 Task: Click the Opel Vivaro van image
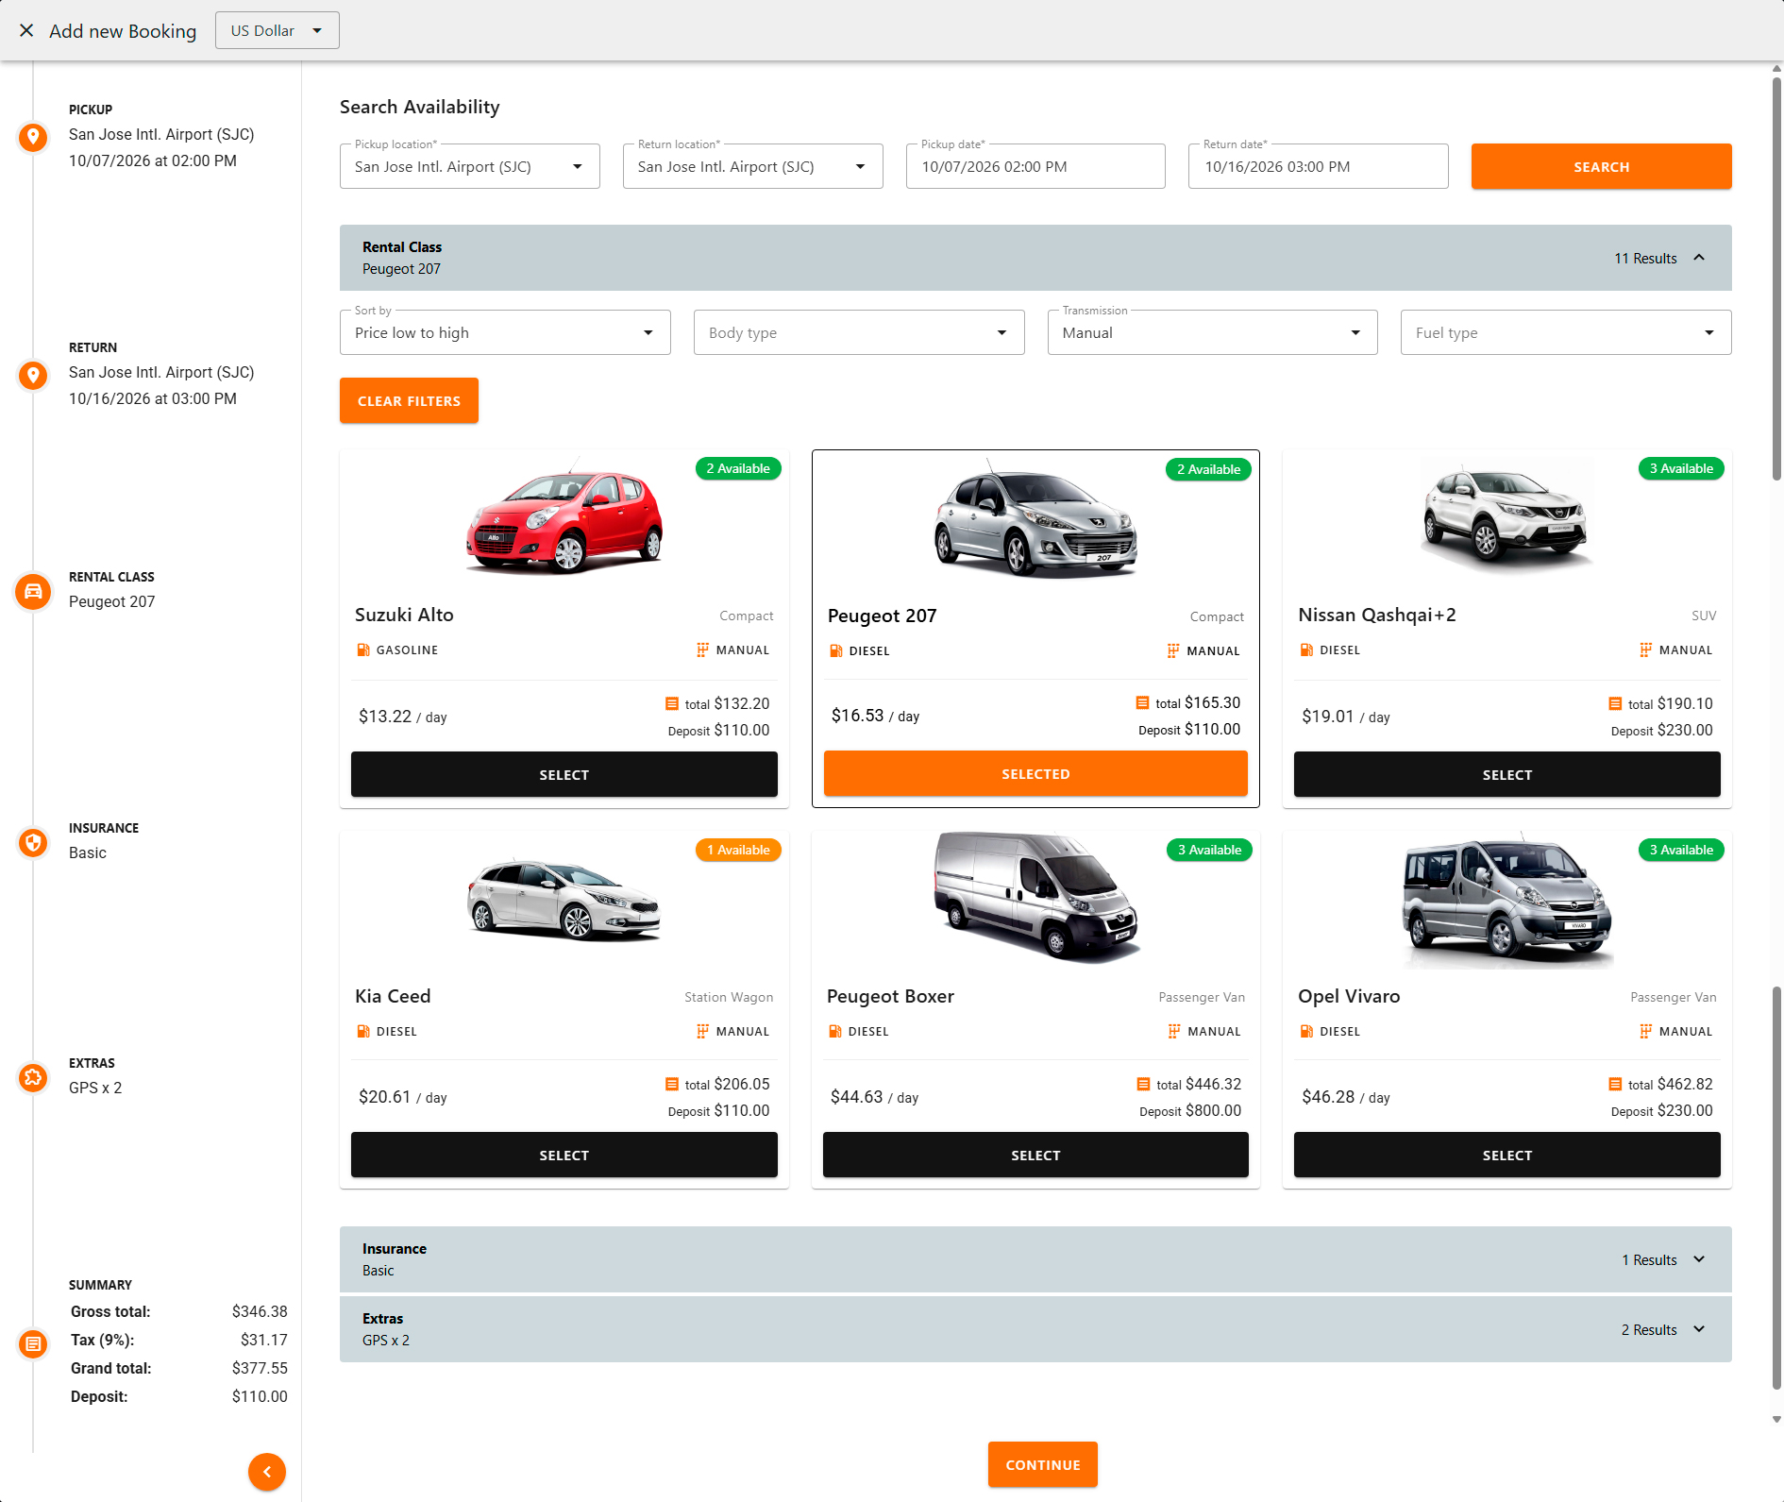click(1506, 902)
